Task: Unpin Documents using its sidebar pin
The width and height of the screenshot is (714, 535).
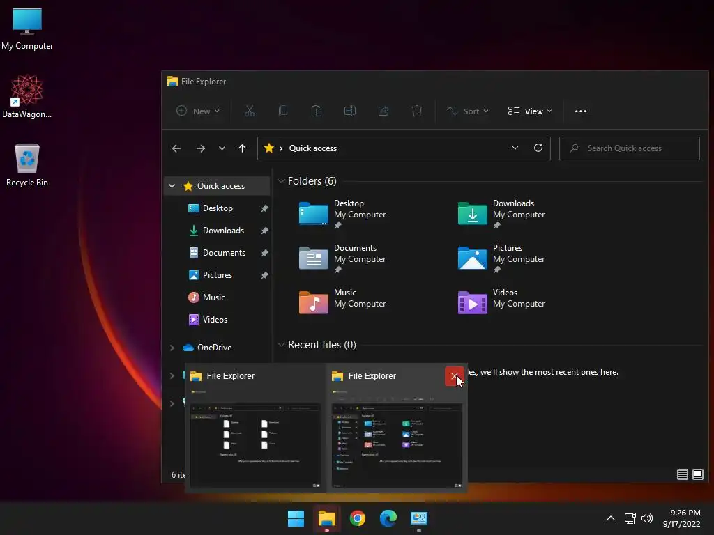Action: point(264,253)
